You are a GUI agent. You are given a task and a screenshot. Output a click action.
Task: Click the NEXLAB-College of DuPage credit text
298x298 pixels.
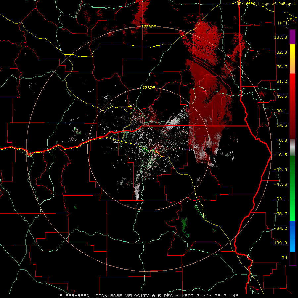[x=267, y=4]
